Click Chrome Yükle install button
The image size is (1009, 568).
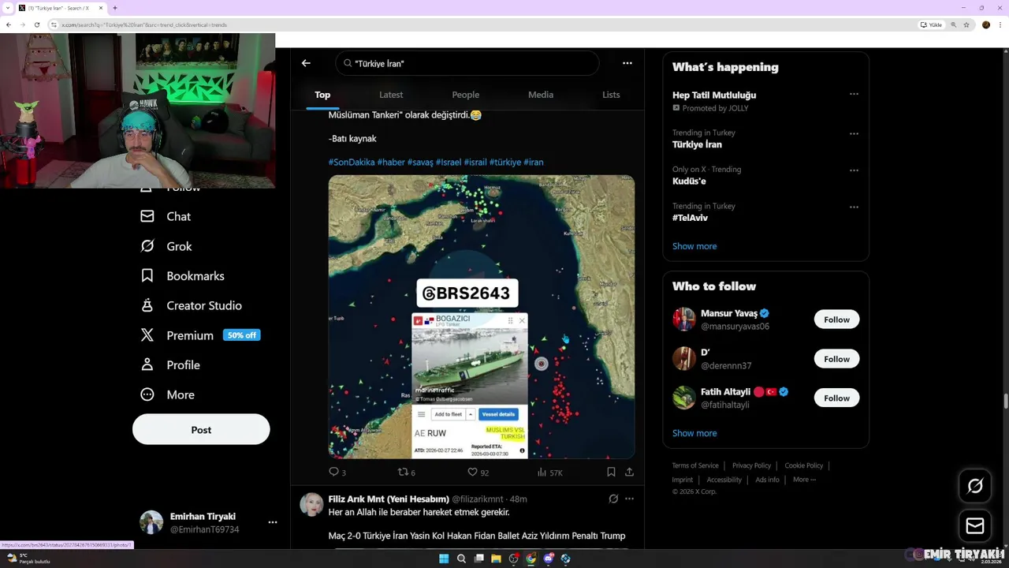(x=931, y=24)
